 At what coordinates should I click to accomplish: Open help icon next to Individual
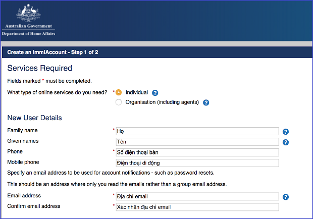155,93
